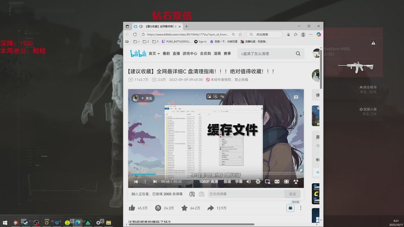
Task: Open the 赛事 navigation item
Action: coord(227,53)
